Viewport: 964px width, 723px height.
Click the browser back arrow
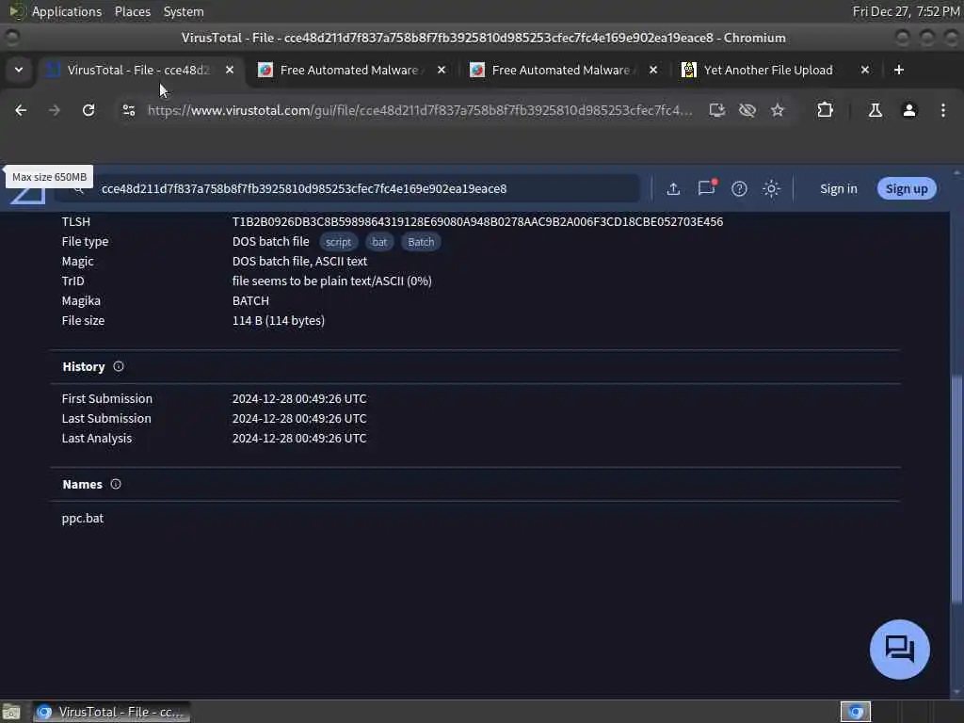pyautogui.click(x=21, y=110)
